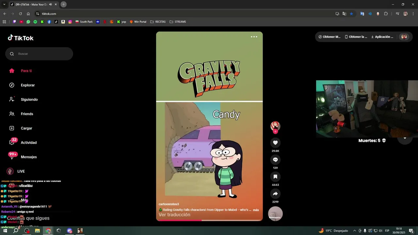The height and width of the screenshot is (235, 418).
Task: Open the Windows Start menu
Action: tap(5, 231)
